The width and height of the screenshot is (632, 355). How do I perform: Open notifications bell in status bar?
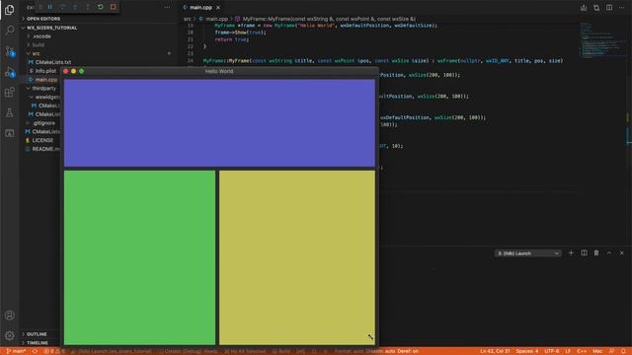623,351
